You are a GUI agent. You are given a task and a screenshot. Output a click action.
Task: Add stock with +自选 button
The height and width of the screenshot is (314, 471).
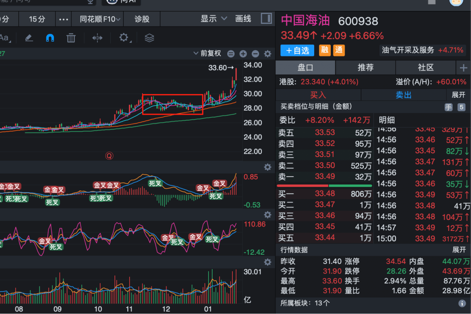click(297, 50)
